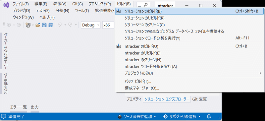
Task: Click the open file folder icon
Action: click(38, 25)
